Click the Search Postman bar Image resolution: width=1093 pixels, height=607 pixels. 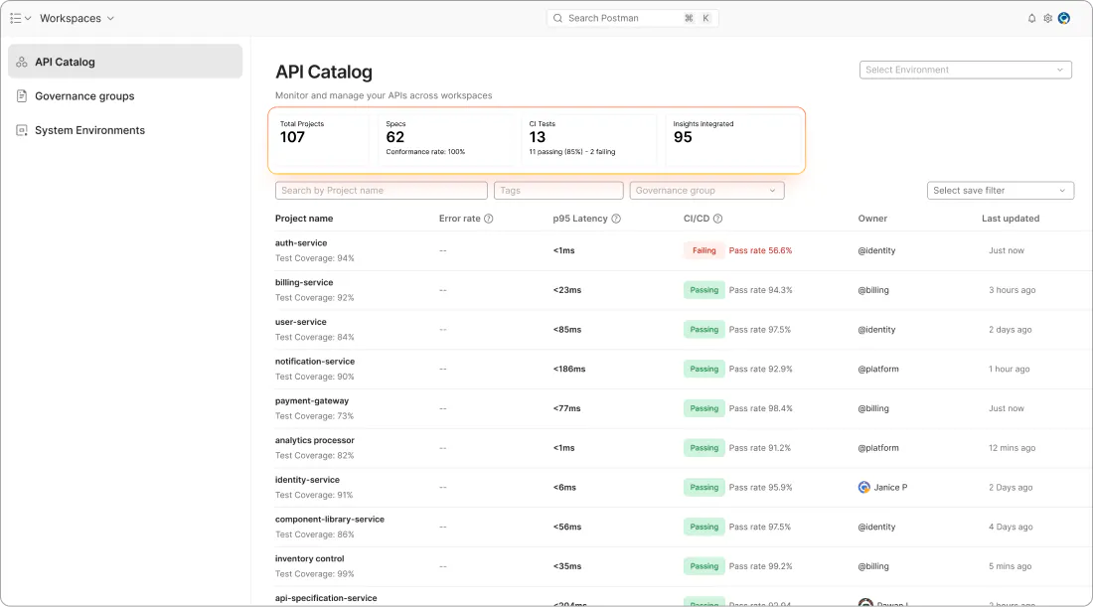[632, 18]
